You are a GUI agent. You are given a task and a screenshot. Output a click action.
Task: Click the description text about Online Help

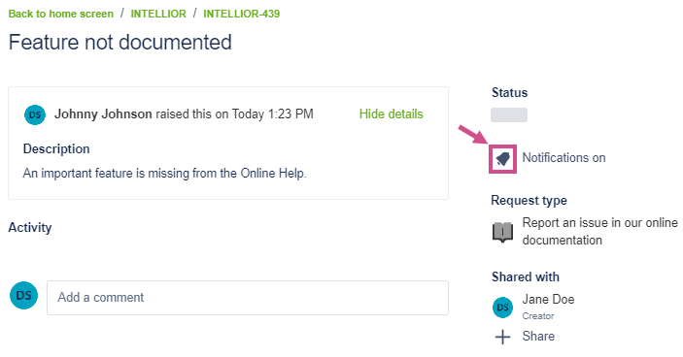[164, 173]
